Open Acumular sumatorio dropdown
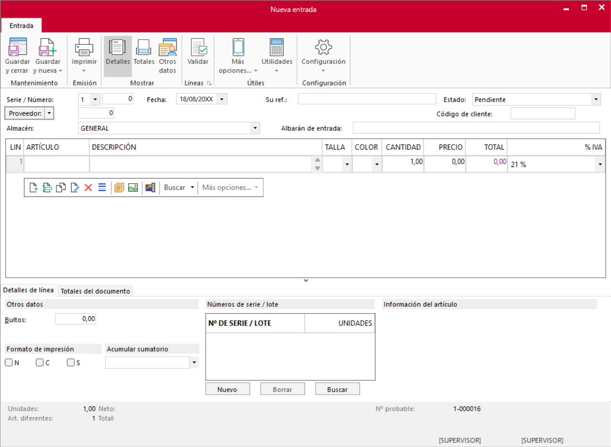Screen dimensions: 611x447 click(x=194, y=363)
